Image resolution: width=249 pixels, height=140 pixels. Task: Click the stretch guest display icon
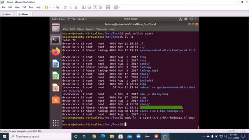click(x=116, y=7)
